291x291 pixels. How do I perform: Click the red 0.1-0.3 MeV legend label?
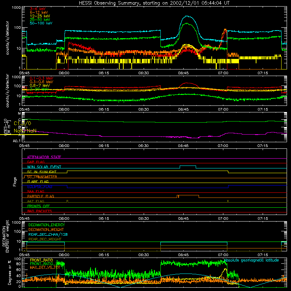point(41,78)
